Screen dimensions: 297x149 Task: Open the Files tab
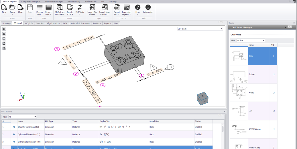coord(116,23)
